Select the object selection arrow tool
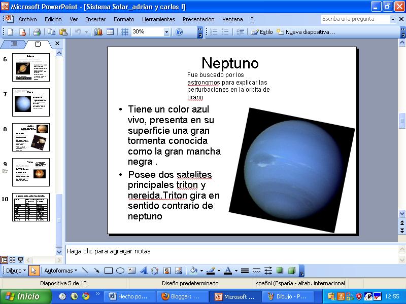 click(33, 271)
